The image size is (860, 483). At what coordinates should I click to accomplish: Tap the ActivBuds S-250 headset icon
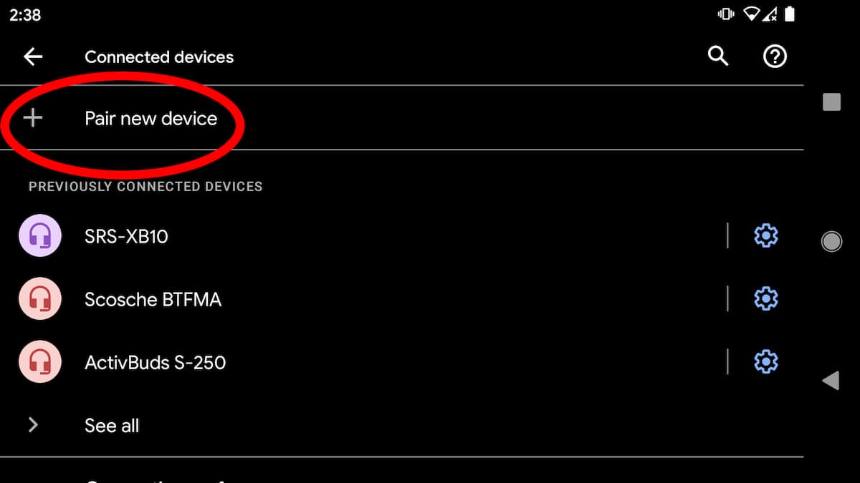(x=40, y=362)
